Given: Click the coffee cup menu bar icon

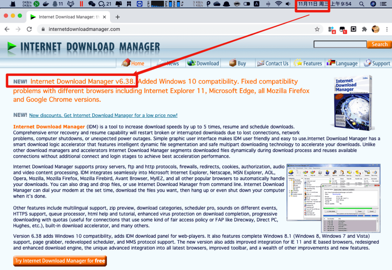Looking at the screenshot, I should [237, 4].
